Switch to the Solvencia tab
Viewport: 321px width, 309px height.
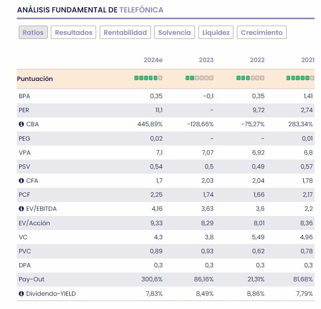pyautogui.click(x=175, y=32)
